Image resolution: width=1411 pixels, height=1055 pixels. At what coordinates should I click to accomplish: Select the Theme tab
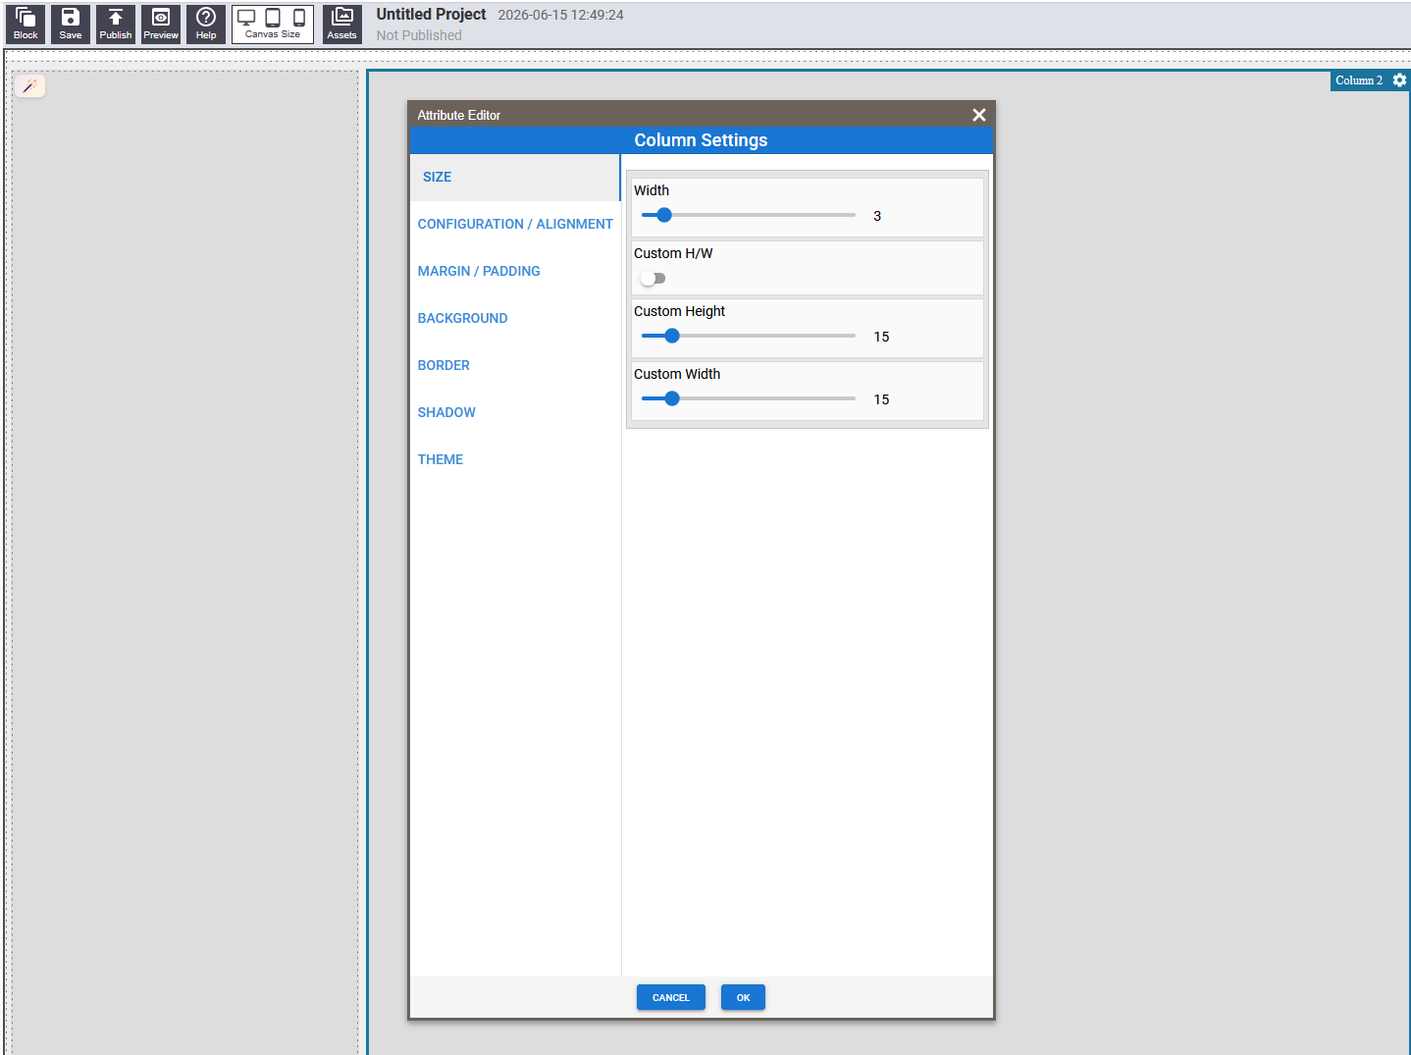[515, 460]
